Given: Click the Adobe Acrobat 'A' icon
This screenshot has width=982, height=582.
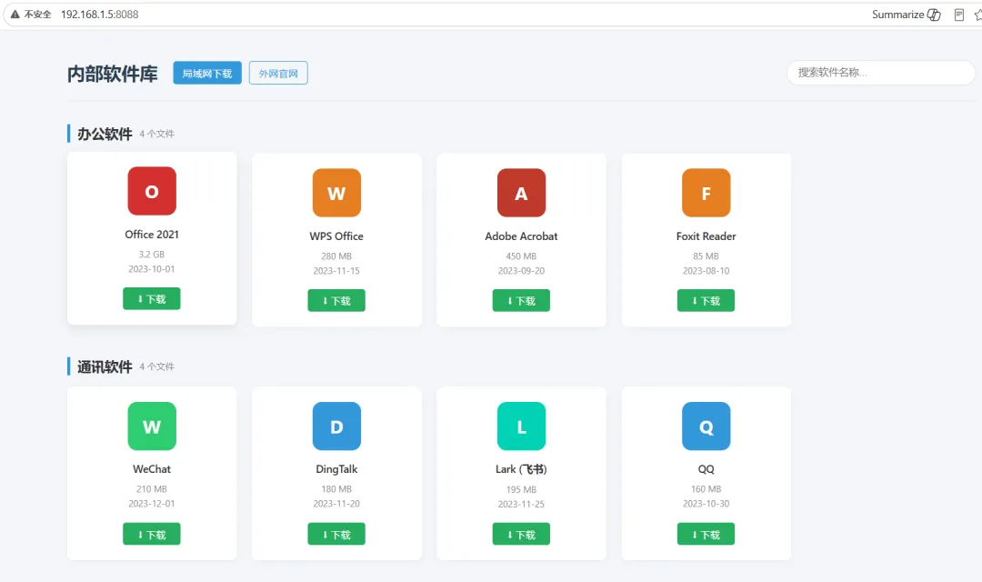Looking at the screenshot, I should point(521,193).
